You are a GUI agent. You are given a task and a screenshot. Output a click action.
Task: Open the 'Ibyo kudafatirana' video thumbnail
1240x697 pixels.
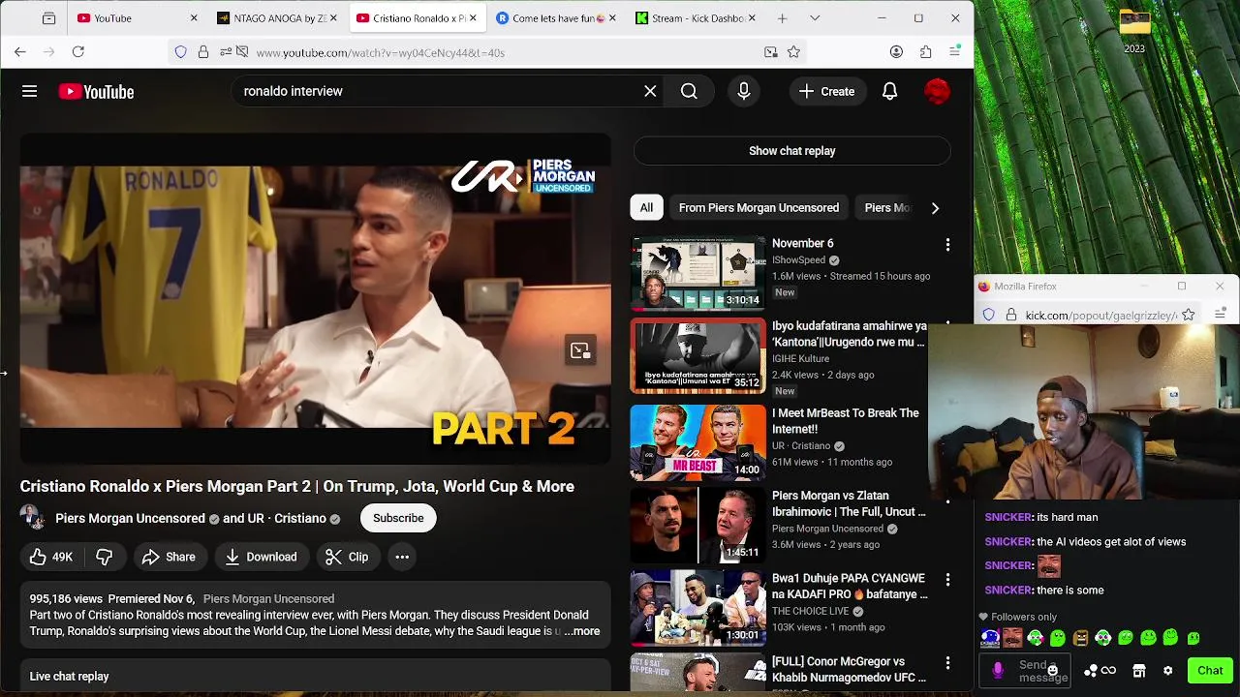point(697,356)
